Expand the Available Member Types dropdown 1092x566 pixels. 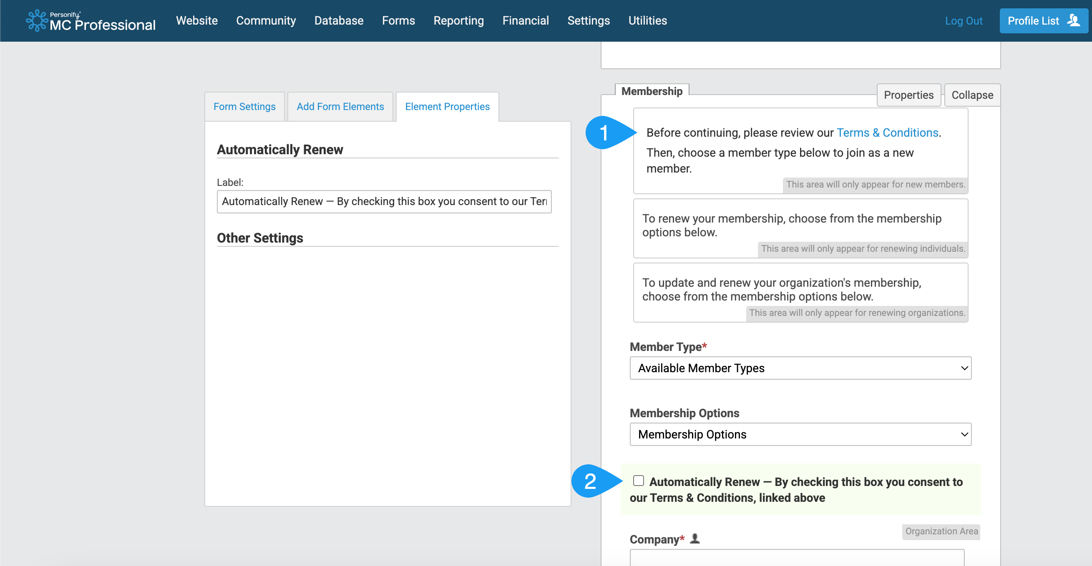(x=800, y=368)
